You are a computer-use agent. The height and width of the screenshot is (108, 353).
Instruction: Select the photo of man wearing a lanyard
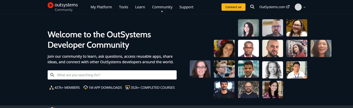pyautogui.click(x=297, y=70)
